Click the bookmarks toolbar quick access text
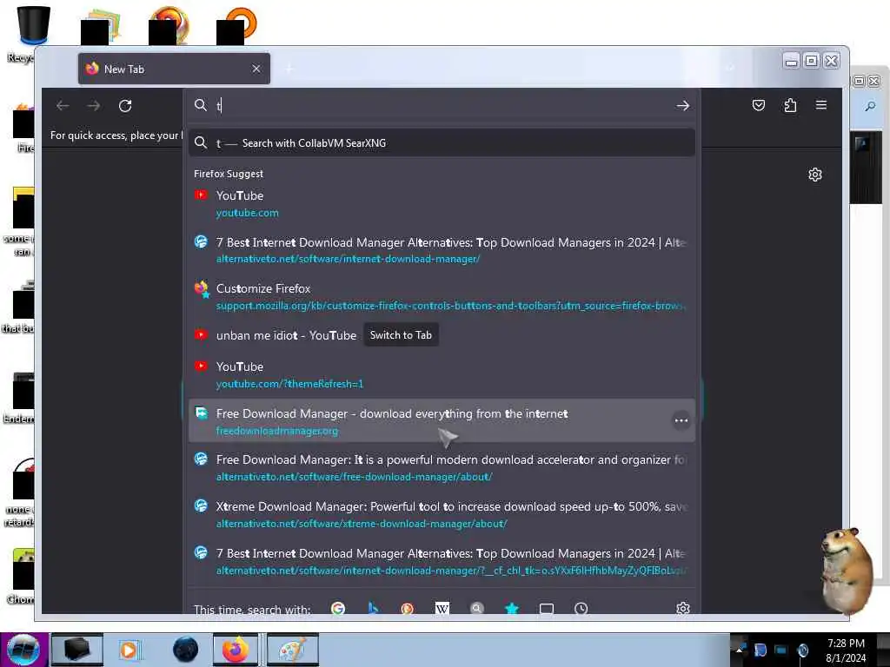Viewport: 890px width, 667px height. (116, 135)
